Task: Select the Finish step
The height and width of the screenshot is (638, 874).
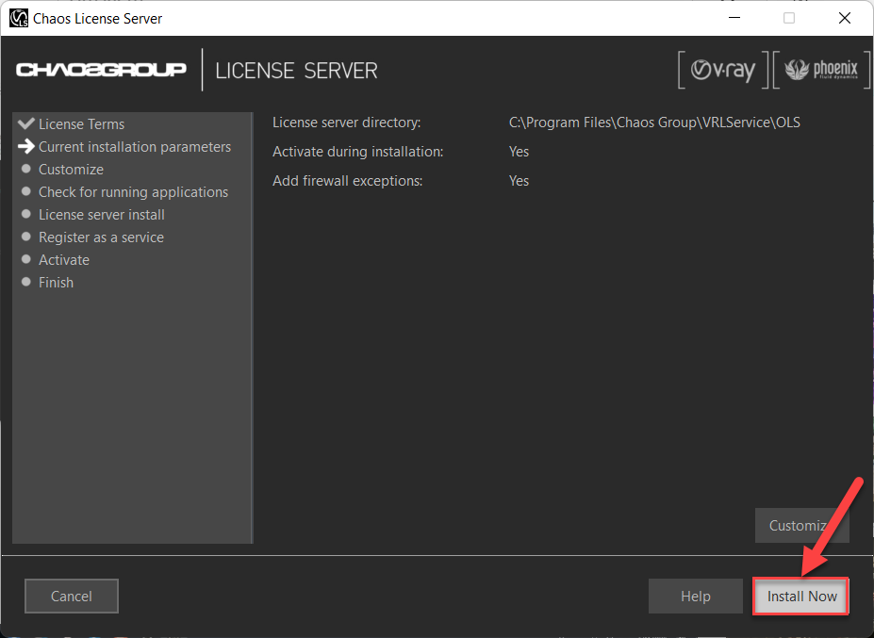Action: click(56, 283)
